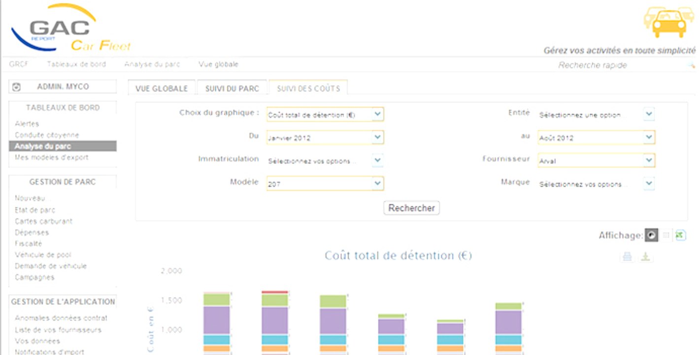The image size is (699, 355).
Task: Click the red segment atop second bar
Action: (275, 292)
